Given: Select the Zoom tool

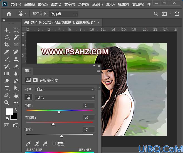Looking at the screenshot, I should pos(7,103).
